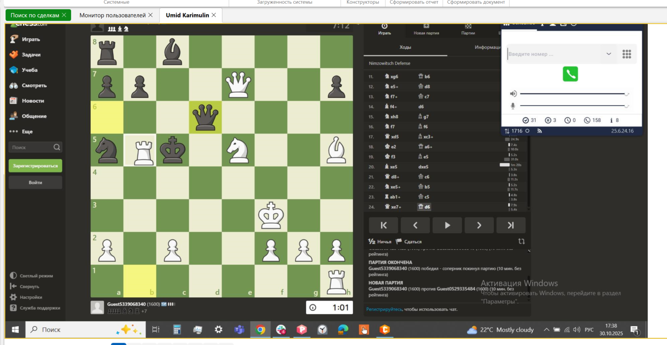Open Задачи puzzles in sidebar

(25, 55)
